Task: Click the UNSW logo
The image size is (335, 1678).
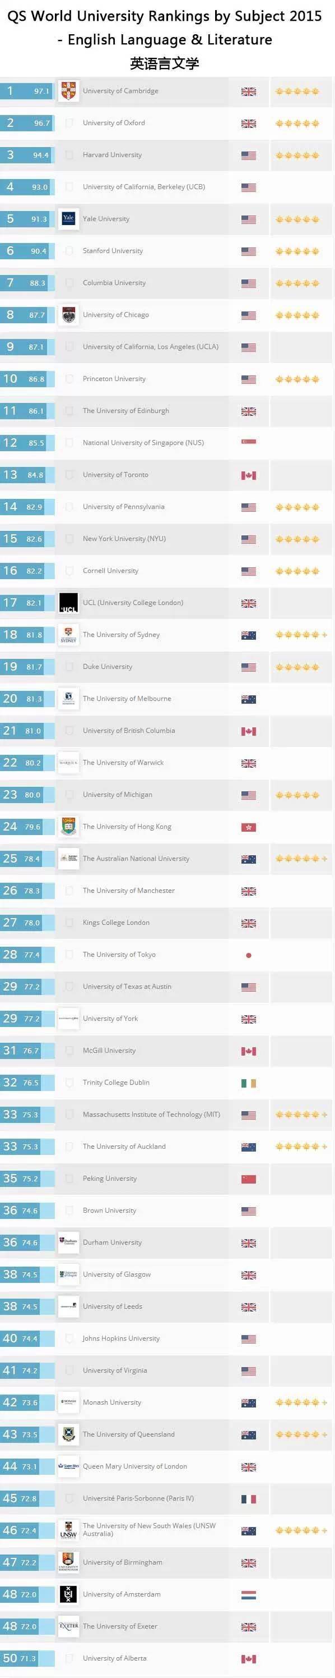Action: [x=68, y=1530]
